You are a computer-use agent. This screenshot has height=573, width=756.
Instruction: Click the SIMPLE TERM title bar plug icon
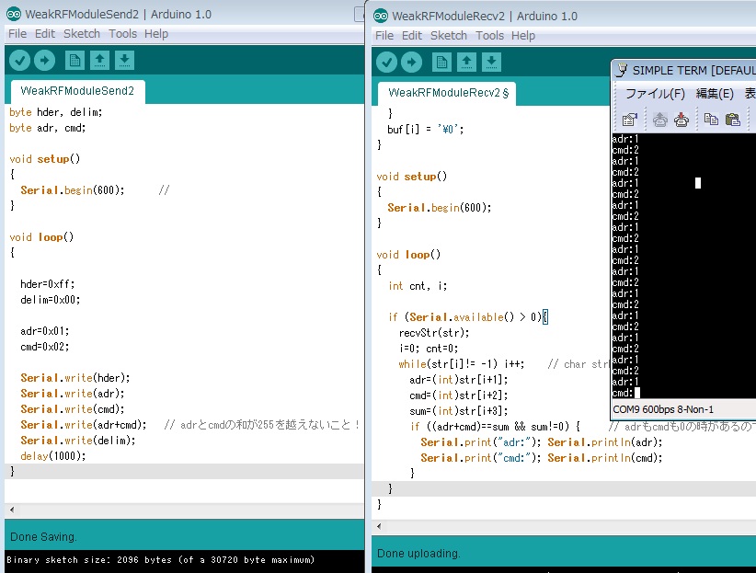click(622, 71)
